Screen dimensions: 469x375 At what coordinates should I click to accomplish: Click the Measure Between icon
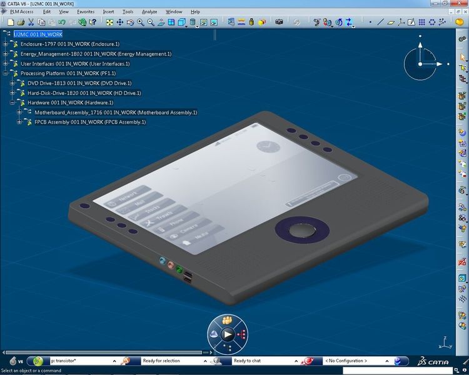[241, 22]
